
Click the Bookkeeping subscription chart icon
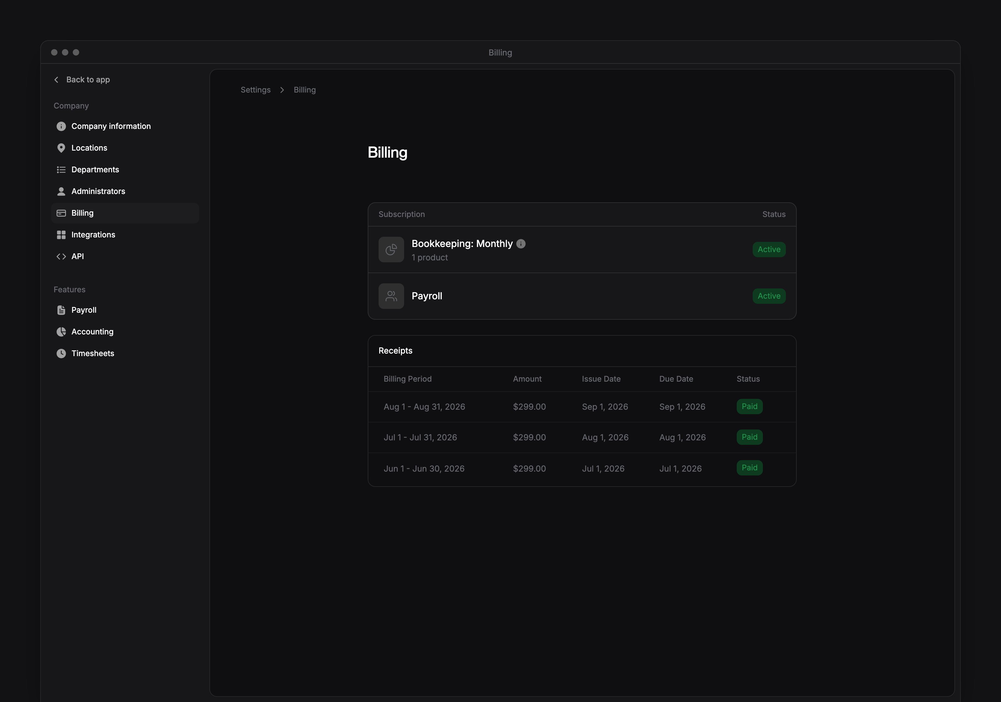[391, 249]
